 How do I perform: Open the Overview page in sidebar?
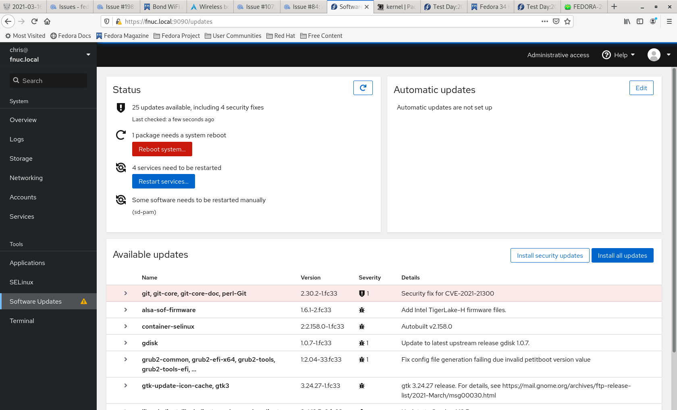[48, 120]
